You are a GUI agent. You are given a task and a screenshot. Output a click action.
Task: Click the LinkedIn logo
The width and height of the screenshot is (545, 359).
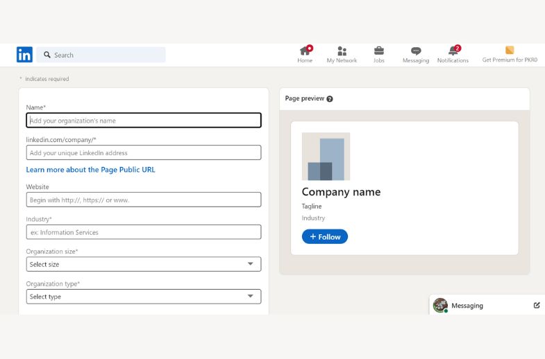pyautogui.click(x=24, y=55)
